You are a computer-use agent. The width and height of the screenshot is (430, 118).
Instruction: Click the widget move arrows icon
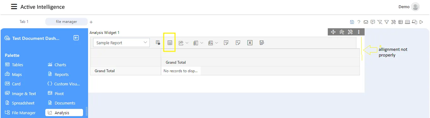coord(333,32)
